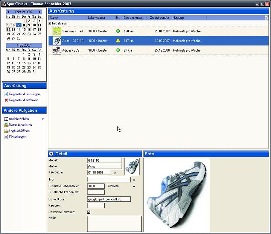
Task: Uncheck the Derzeit in Gebrauch checkbox
Action: pos(89,212)
